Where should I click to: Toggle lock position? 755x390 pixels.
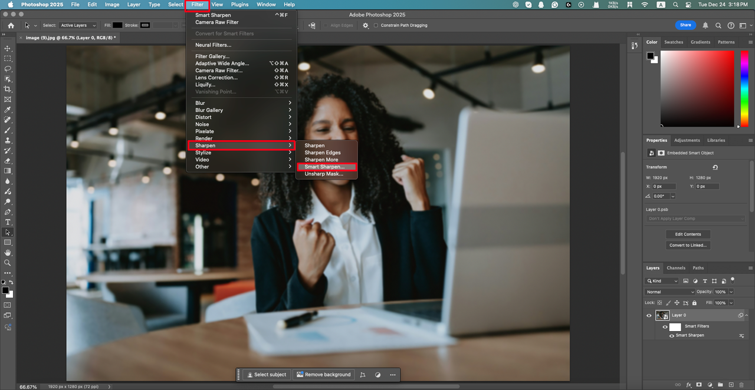(677, 303)
